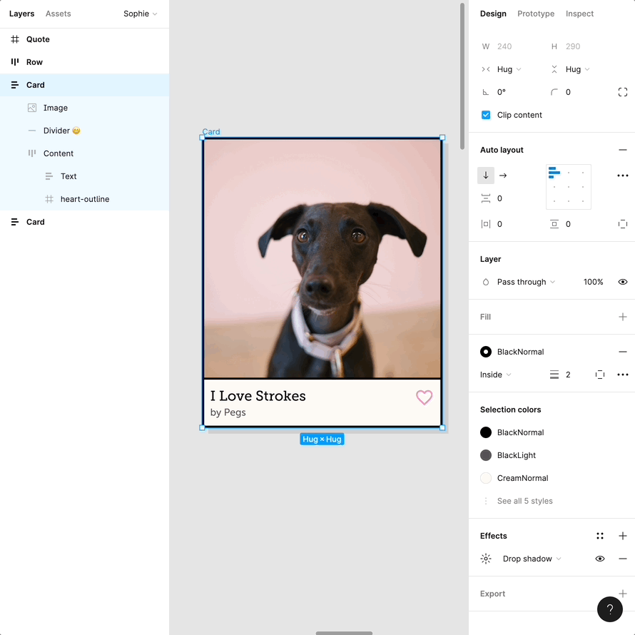Viewport: 635px width, 635px height.
Task: Click BlackNormal selection color swatch
Action: 486,432
